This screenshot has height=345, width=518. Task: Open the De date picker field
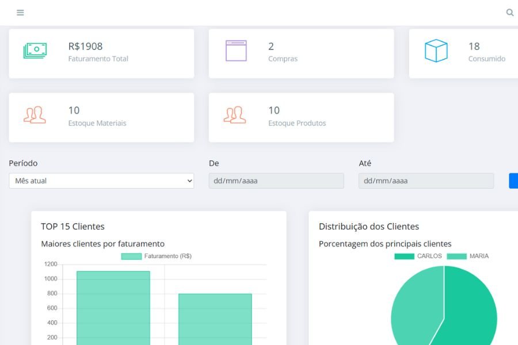276,181
